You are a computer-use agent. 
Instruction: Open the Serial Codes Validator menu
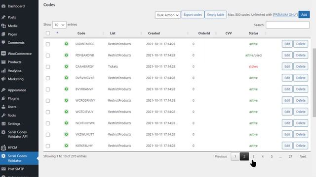pyautogui.click(x=19, y=158)
